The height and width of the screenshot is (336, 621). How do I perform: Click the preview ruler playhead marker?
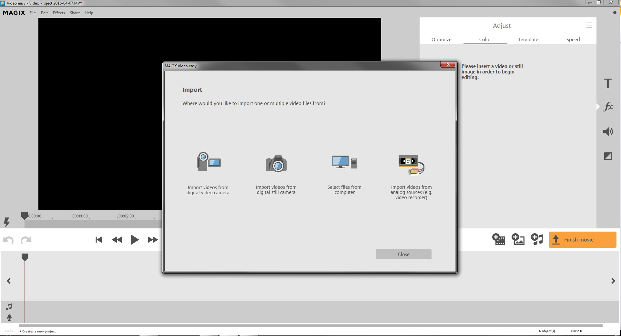[x=24, y=216]
